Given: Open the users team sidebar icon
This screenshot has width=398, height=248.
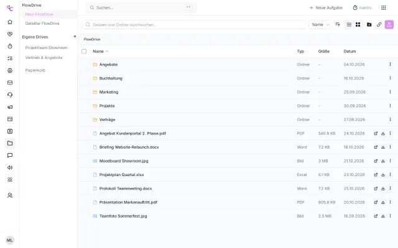Looking at the screenshot, I should click(10, 195).
